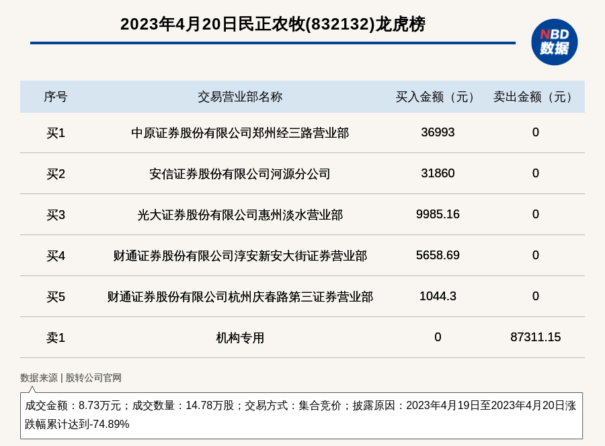Select 中原证券股份有限公司郑州经三路营业部

[240, 133]
